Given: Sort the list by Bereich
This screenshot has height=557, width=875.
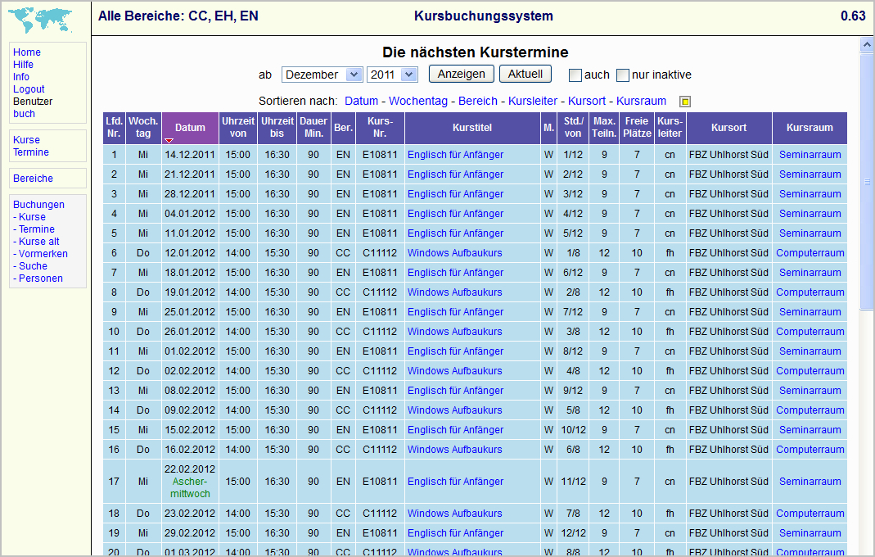Looking at the screenshot, I should [478, 101].
